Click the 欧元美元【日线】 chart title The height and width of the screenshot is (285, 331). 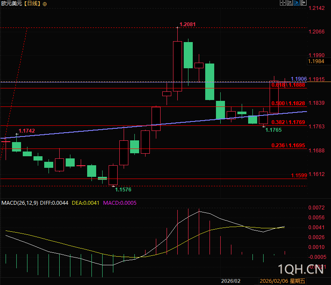[21, 3]
